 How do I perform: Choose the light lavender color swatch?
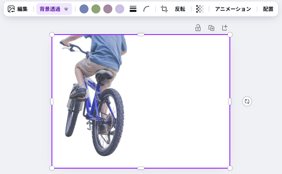[x=120, y=9]
